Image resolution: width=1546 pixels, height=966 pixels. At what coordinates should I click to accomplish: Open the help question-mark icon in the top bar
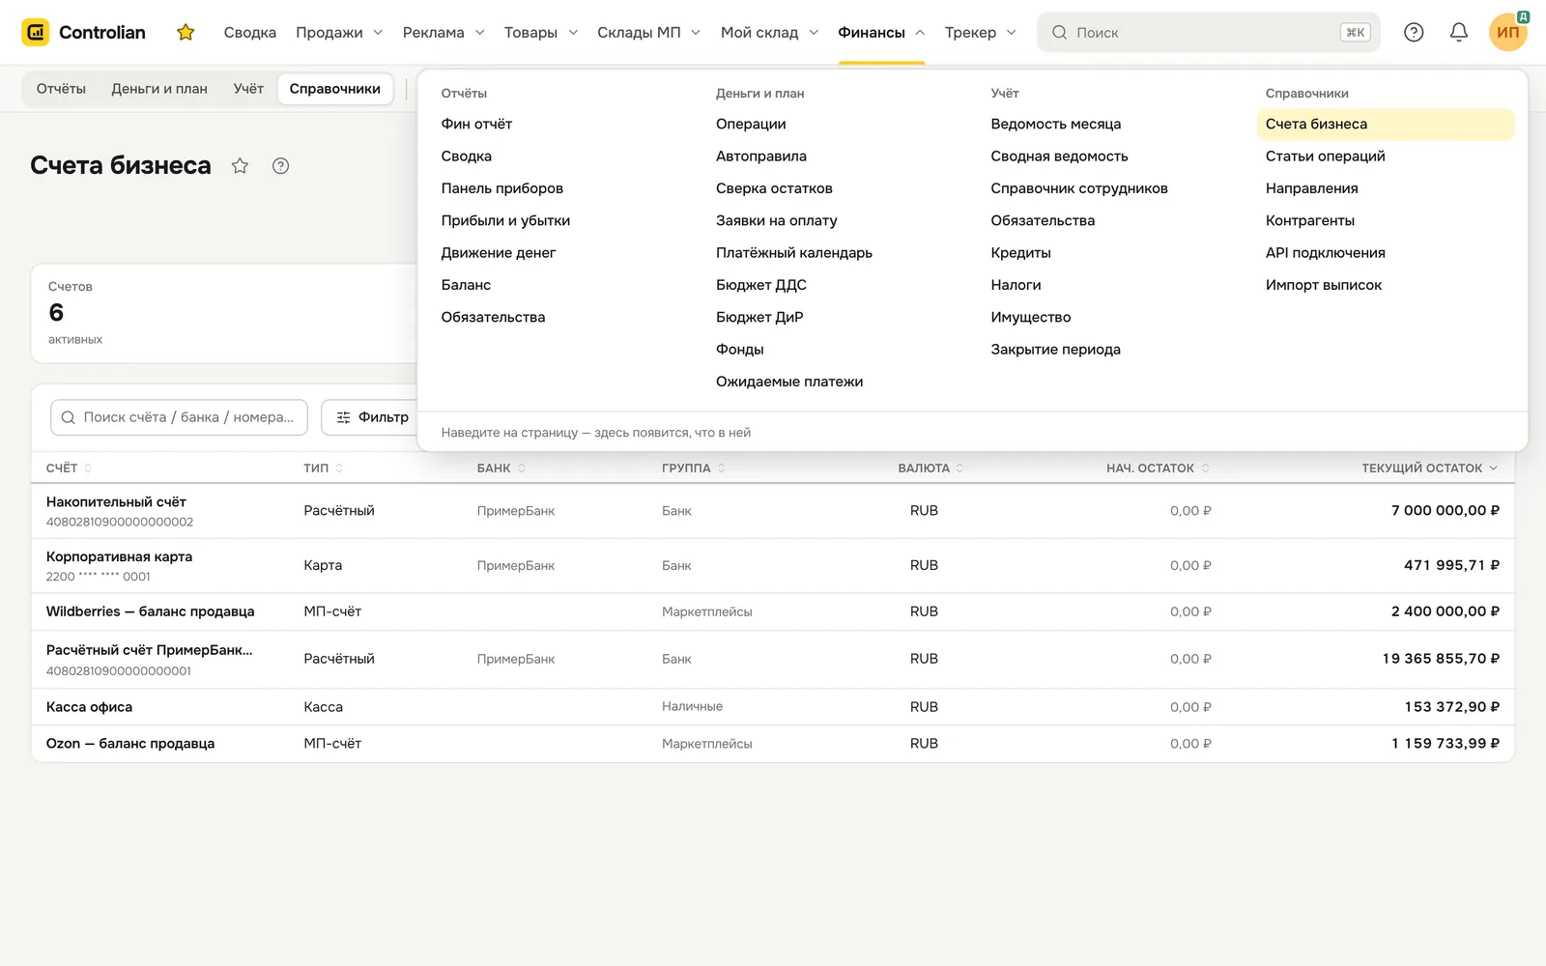coord(1414,33)
